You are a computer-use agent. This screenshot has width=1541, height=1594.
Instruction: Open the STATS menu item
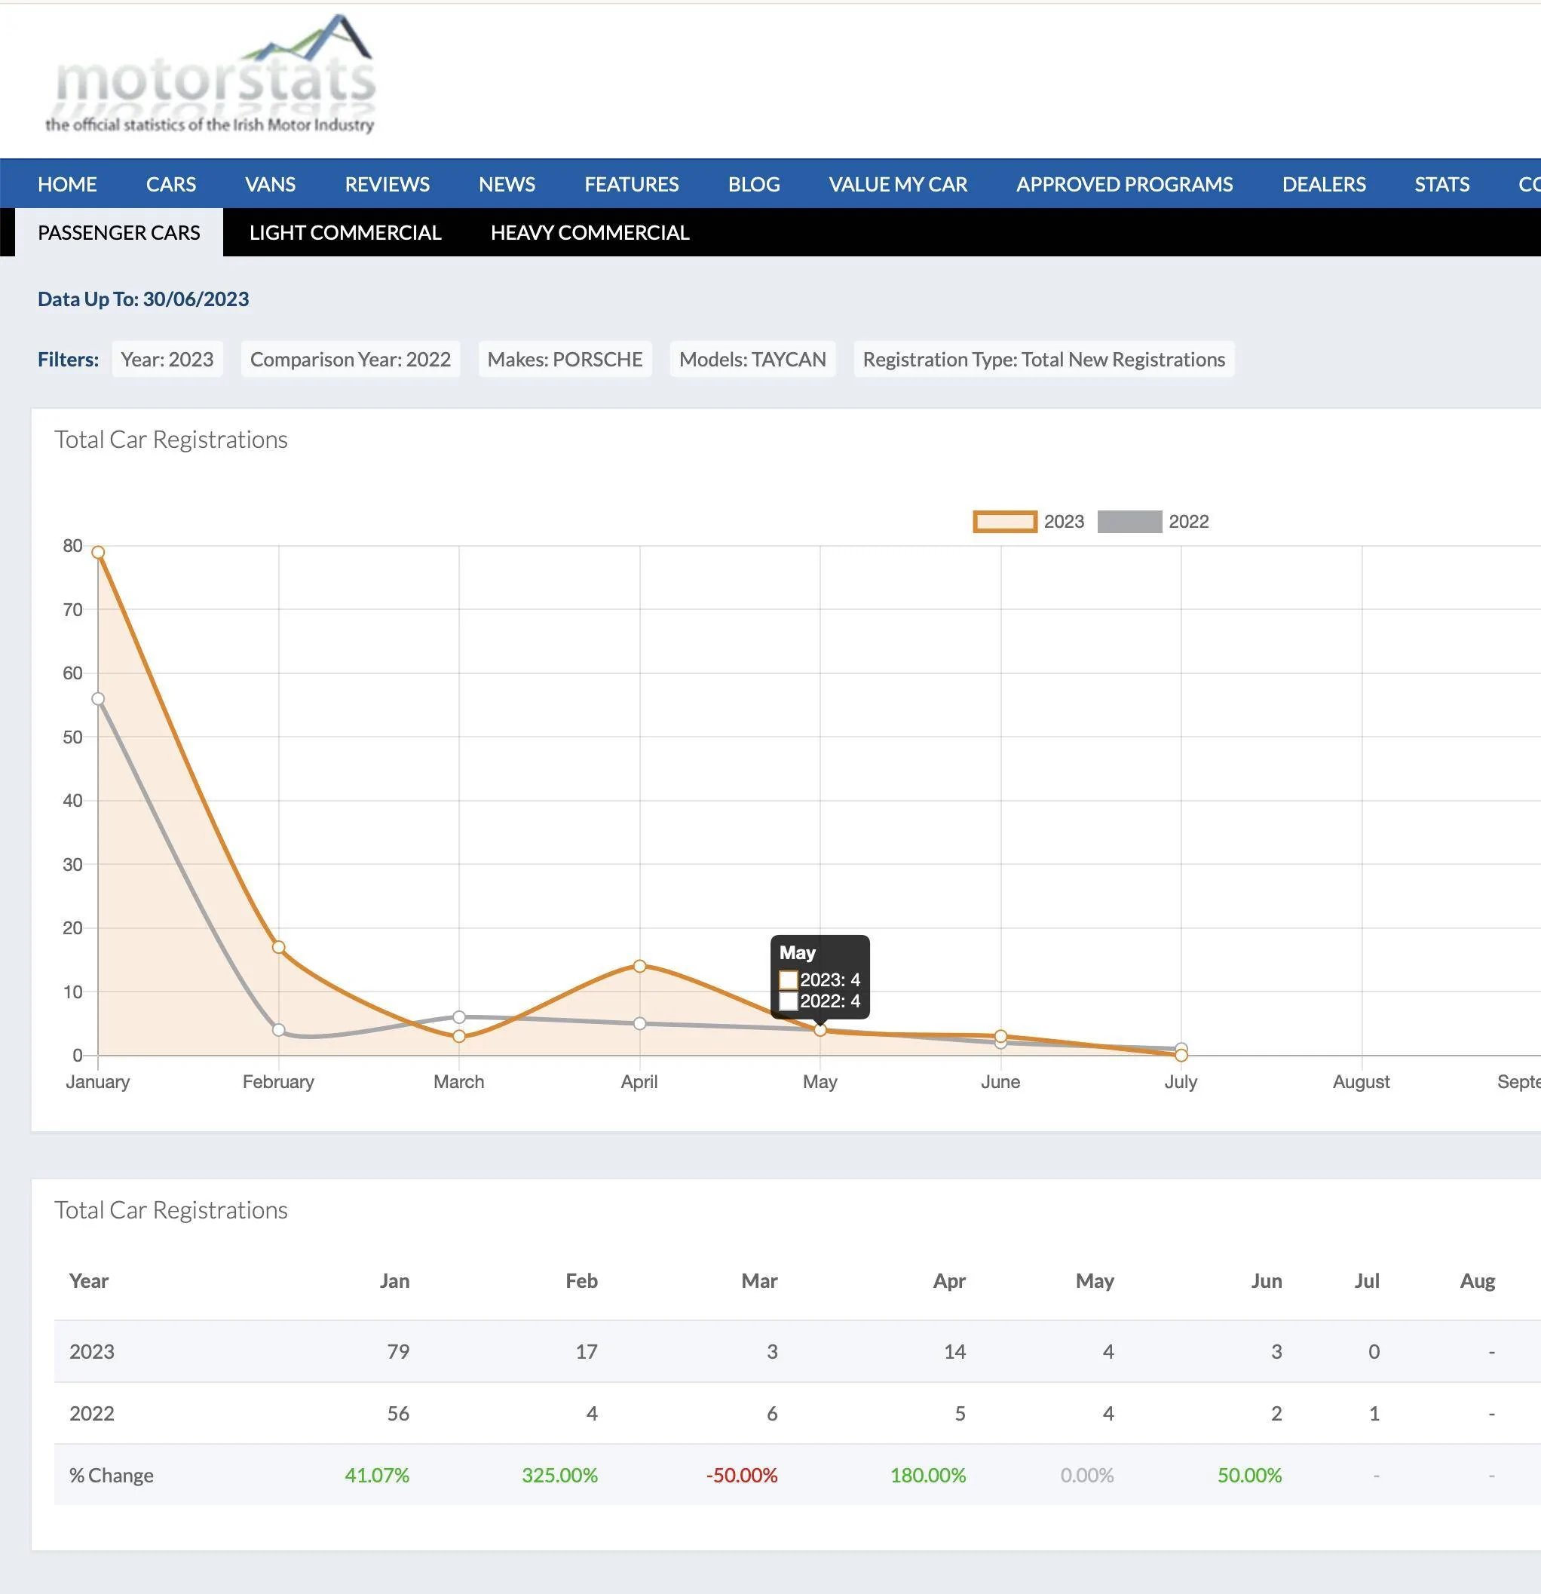1441,185
